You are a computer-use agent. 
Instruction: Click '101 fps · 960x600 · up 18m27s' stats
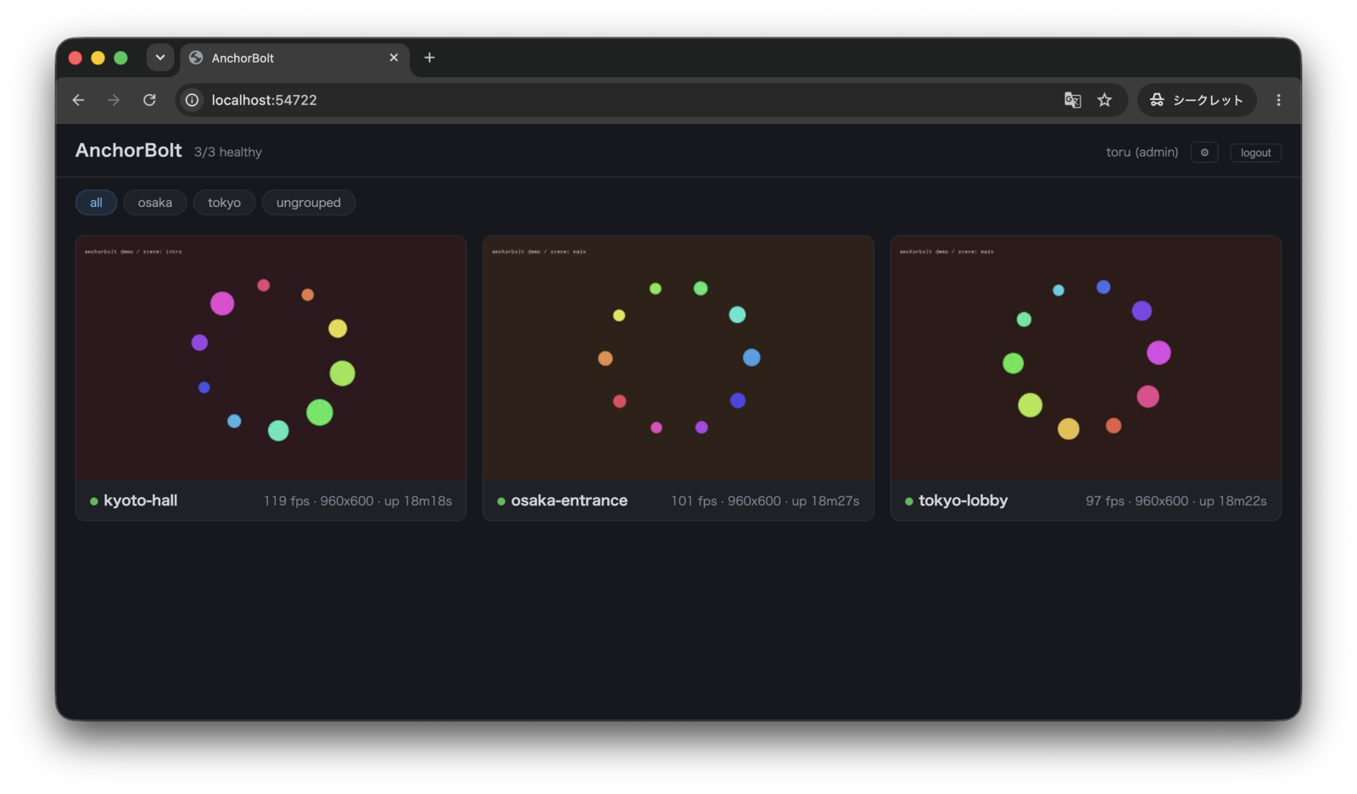[765, 501]
